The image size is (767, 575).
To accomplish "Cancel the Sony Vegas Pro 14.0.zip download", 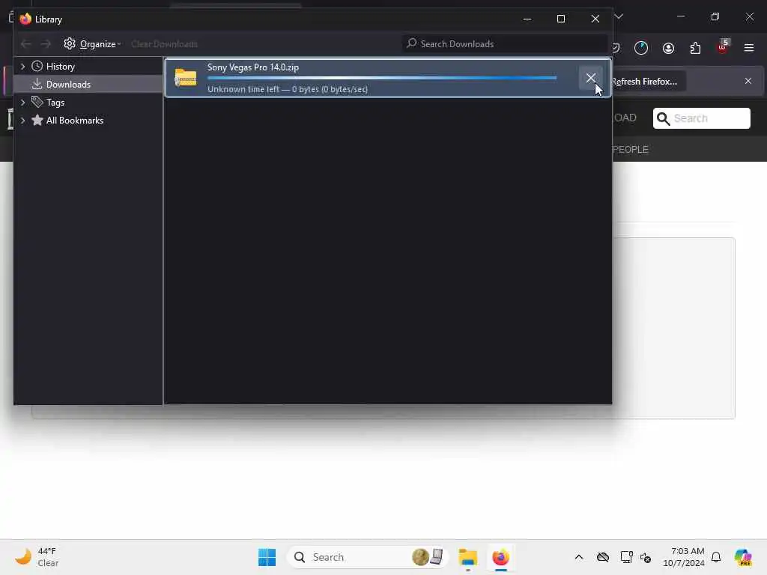I will pos(590,78).
